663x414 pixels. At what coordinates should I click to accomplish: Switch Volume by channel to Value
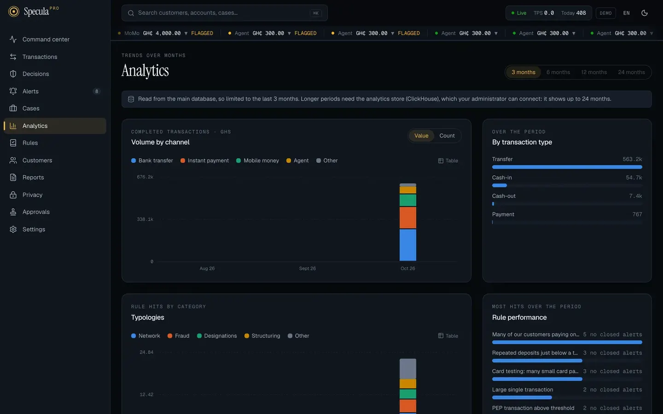pos(421,136)
